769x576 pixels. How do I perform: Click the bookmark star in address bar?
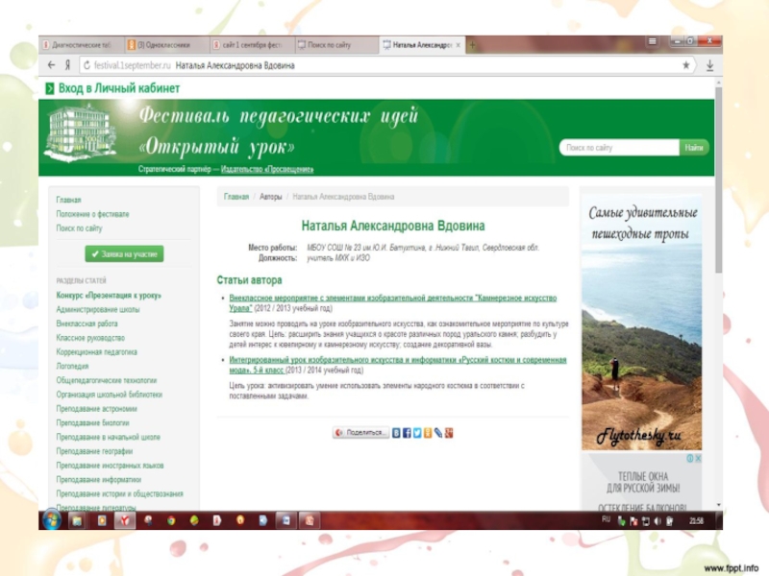(x=685, y=65)
